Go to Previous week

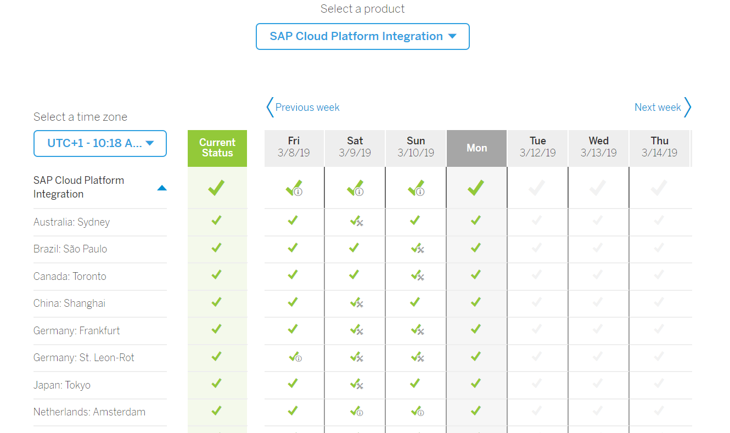[303, 107]
